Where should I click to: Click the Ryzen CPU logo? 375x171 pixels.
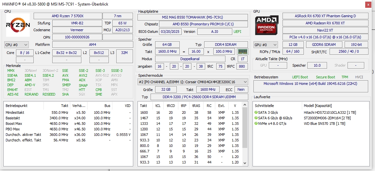pos(18,25)
